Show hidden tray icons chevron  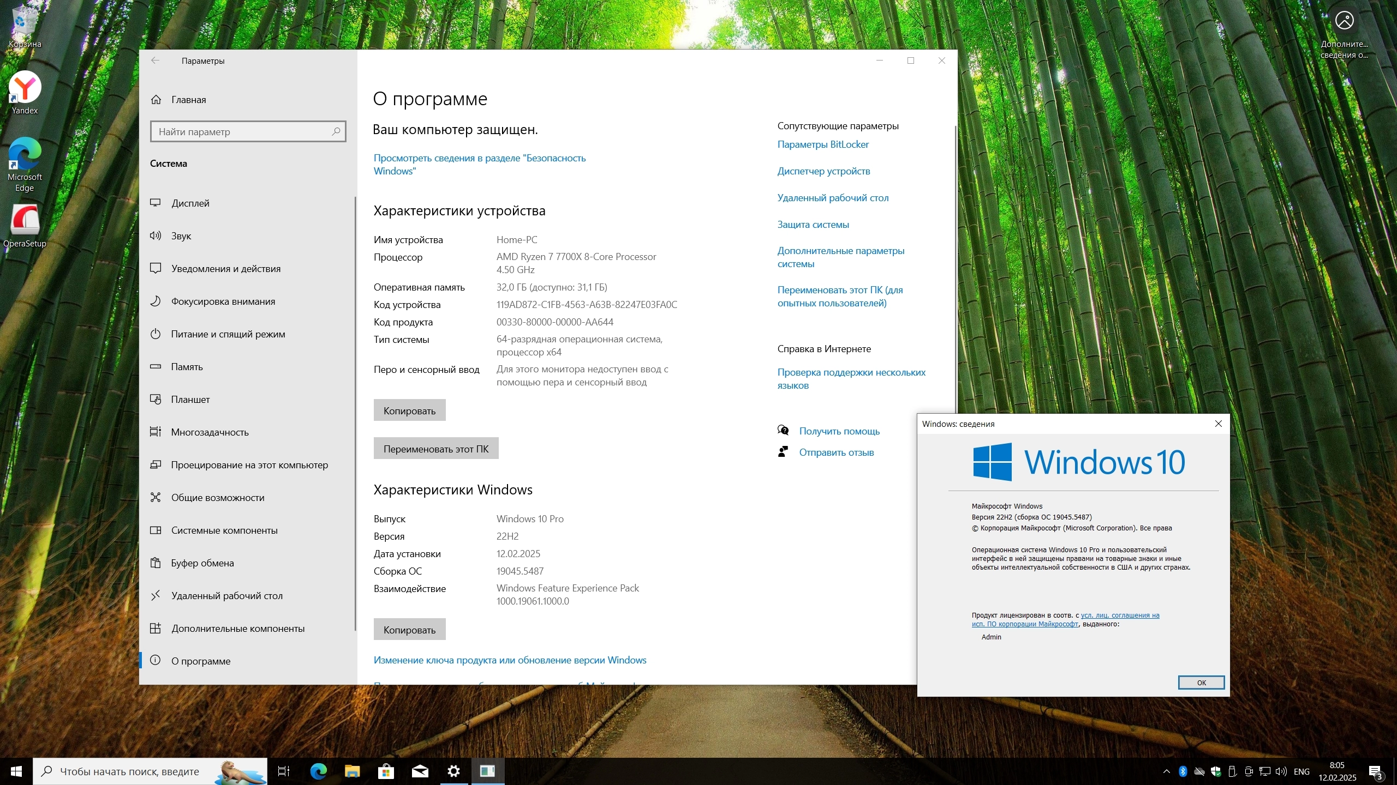[1166, 771]
